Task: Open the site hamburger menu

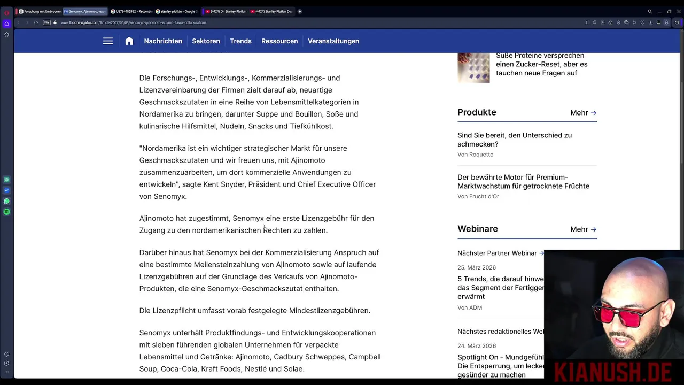Action: click(108, 41)
